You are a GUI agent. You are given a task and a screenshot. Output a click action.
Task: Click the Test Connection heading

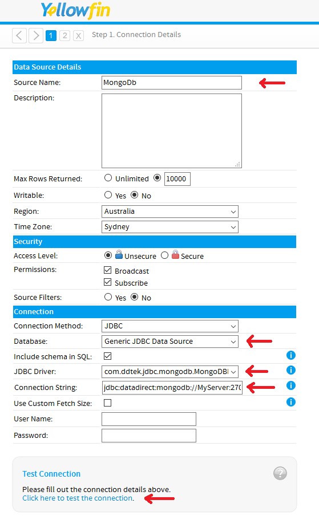(x=51, y=474)
